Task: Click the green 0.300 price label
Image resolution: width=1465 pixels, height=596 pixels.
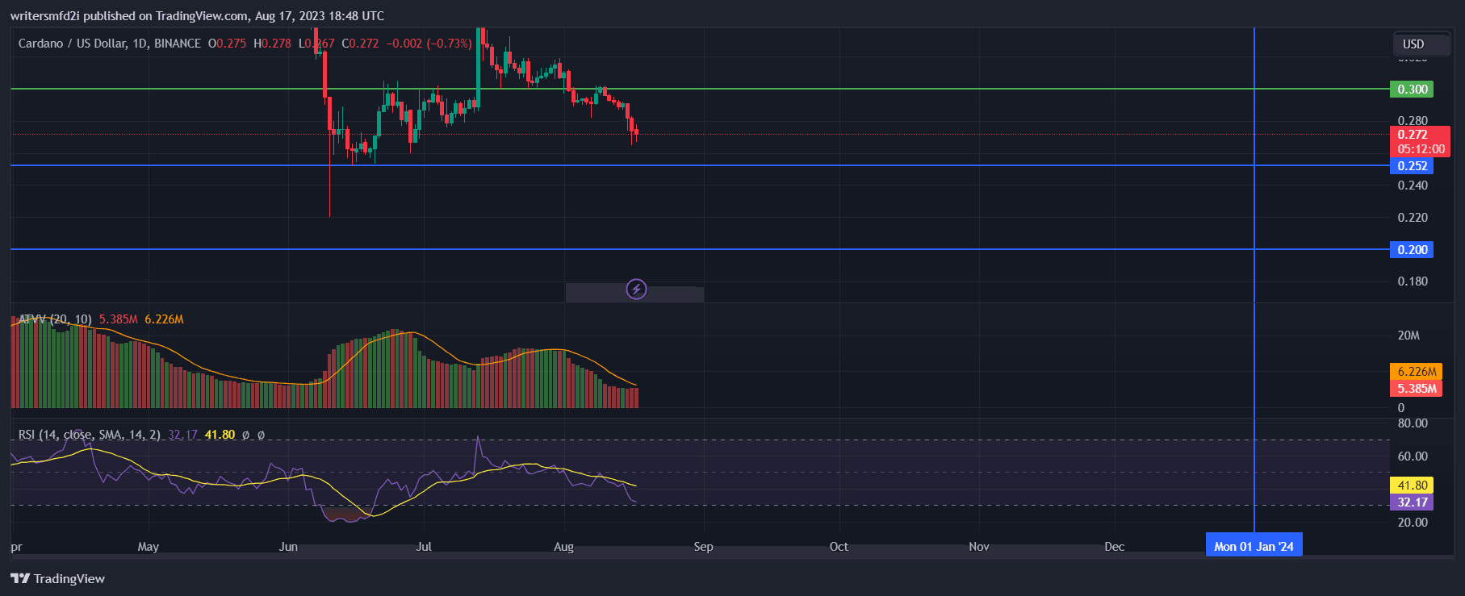Action: coord(1411,89)
